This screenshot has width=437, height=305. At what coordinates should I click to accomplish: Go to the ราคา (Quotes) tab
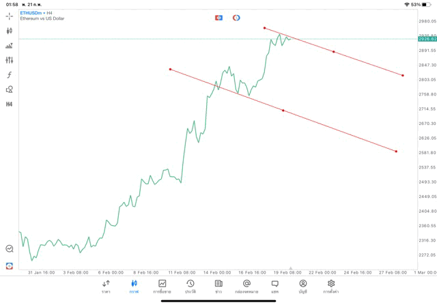106,286
